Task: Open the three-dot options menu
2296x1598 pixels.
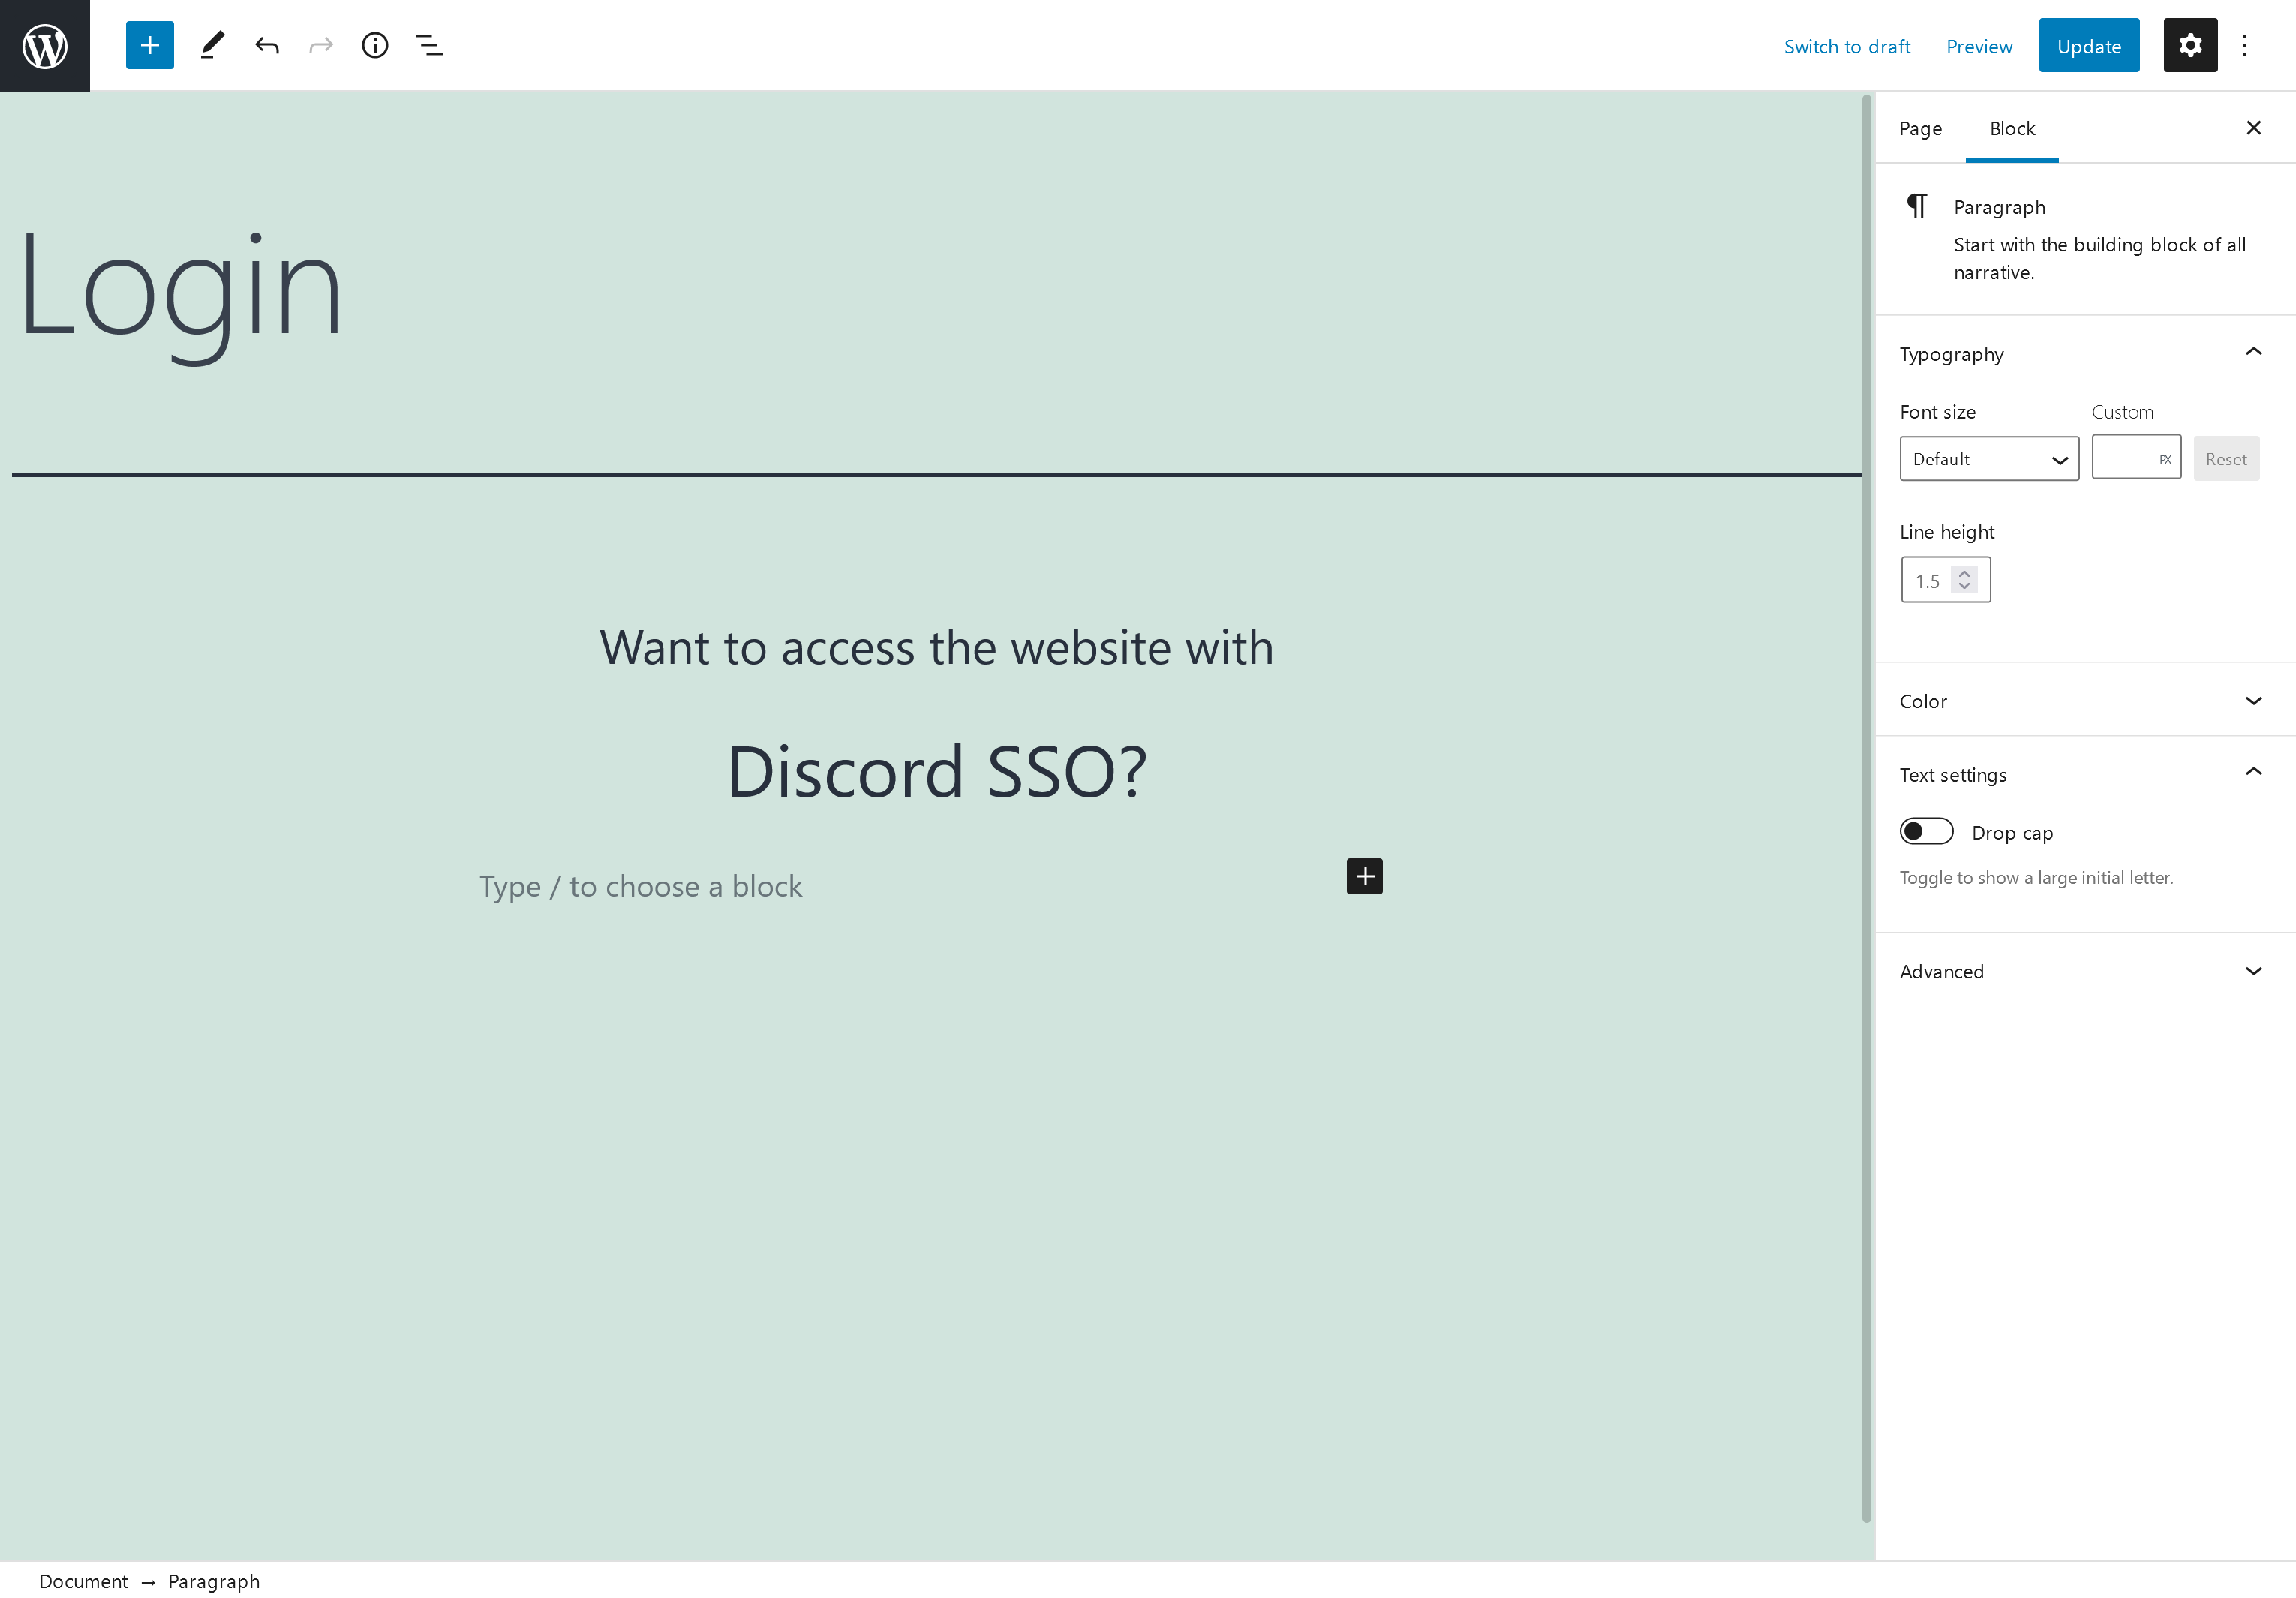Action: (2245, 45)
